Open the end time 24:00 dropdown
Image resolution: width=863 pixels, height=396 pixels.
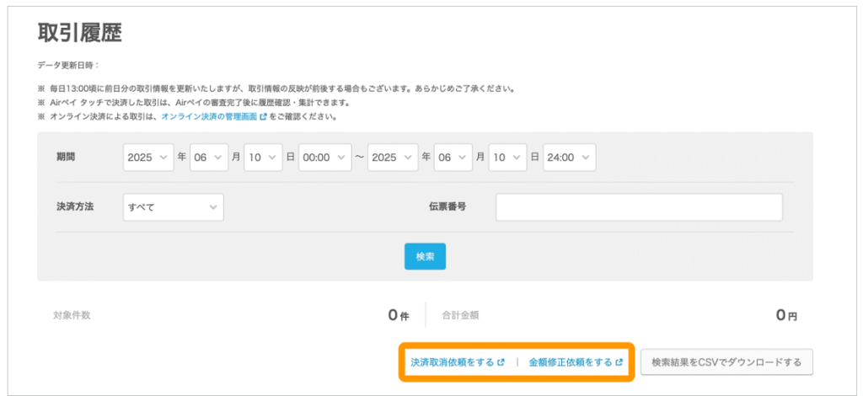point(569,158)
